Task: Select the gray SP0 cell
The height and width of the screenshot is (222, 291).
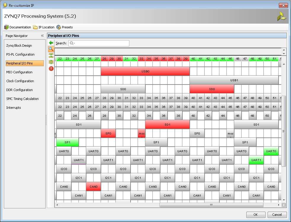Action: [197, 133]
